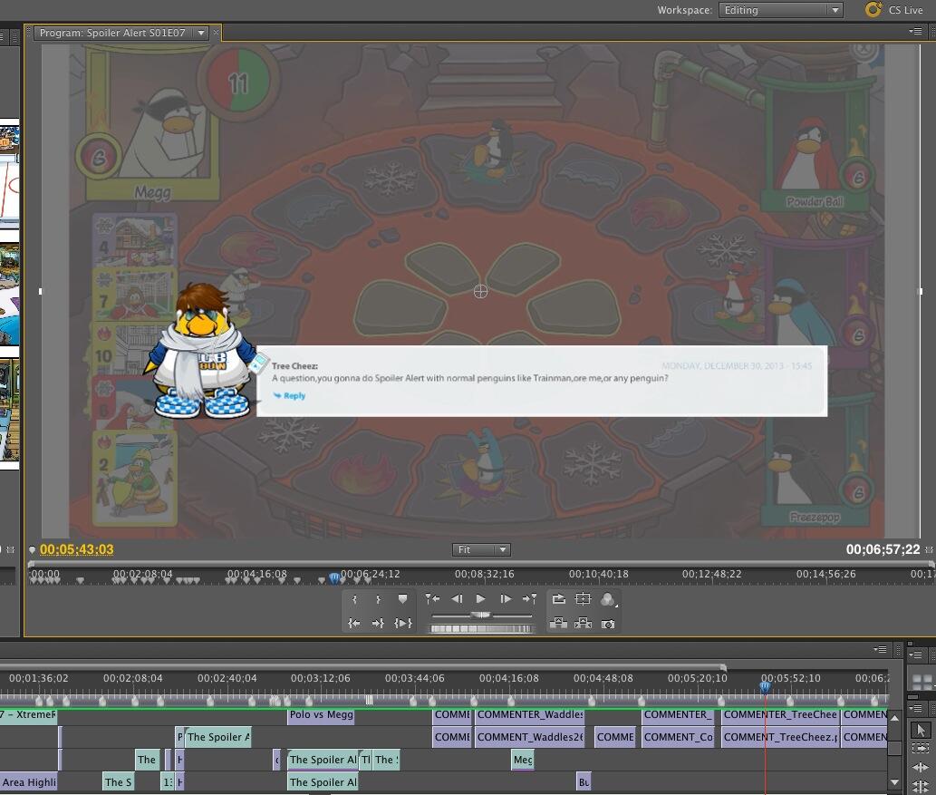936x795 pixels.
Task: Click the Mark In bracket icon
Action: tap(354, 599)
